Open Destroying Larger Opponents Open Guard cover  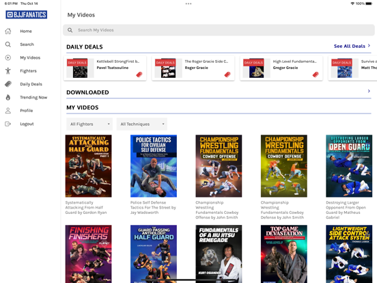349,166
